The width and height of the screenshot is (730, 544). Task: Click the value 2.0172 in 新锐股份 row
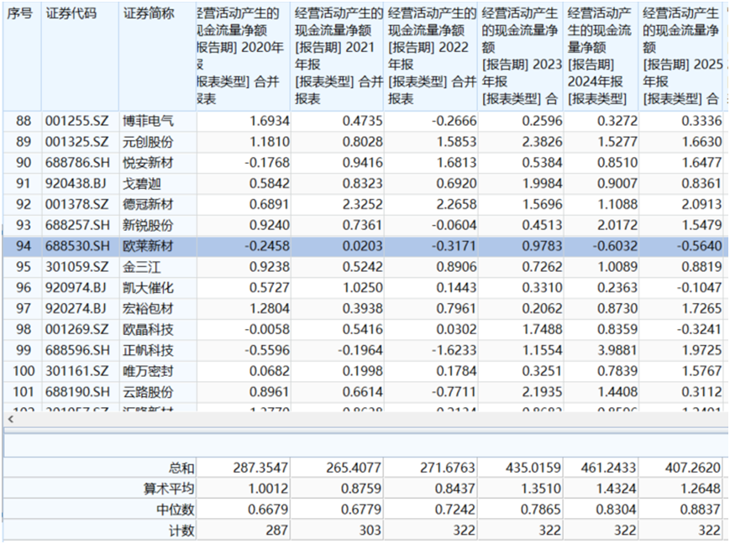617,225
